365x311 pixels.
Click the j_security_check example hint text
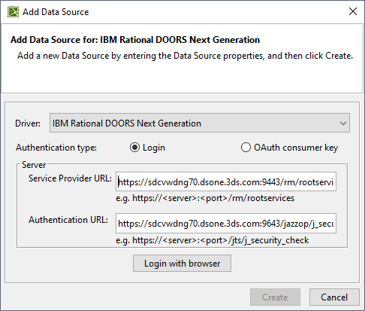point(213,240)
